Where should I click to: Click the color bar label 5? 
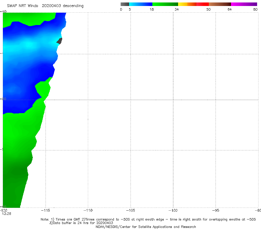[x=130, y=10]
